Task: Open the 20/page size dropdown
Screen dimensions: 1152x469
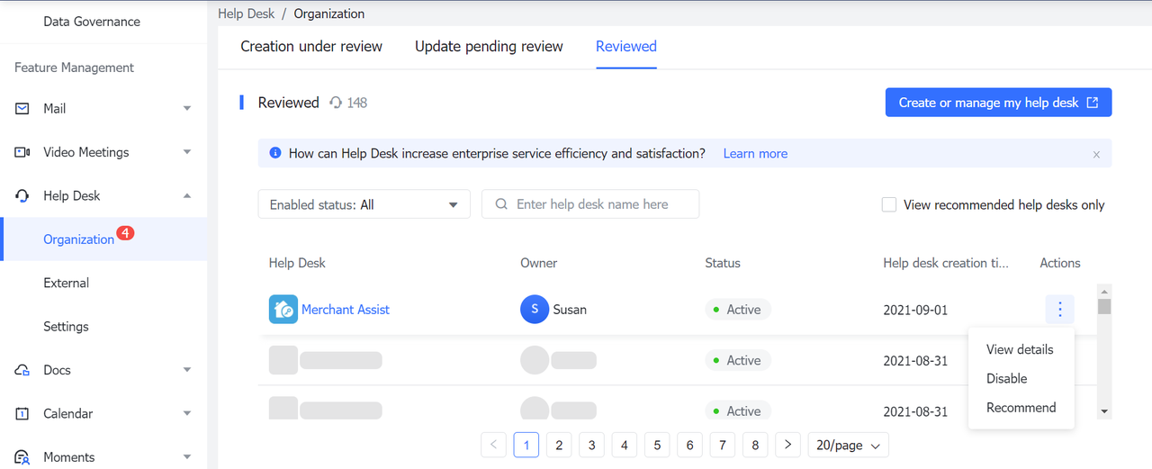Action: coord(848,445)
